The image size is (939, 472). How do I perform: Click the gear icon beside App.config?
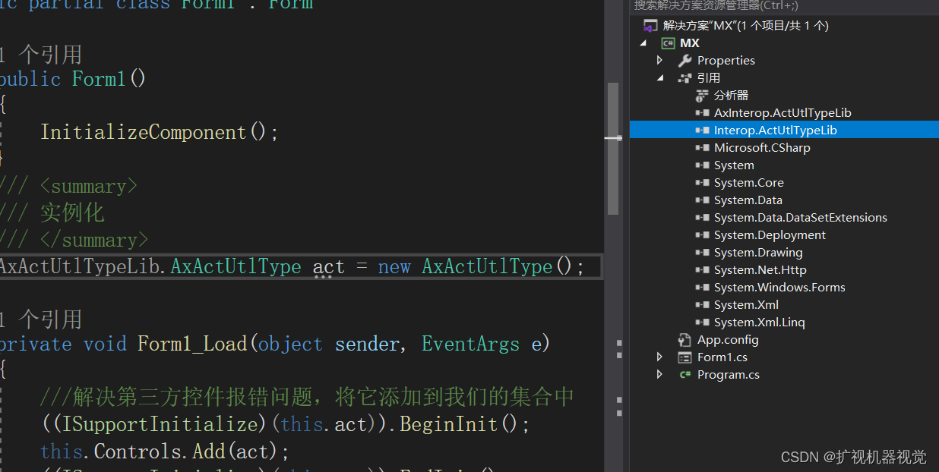(685, 339)
